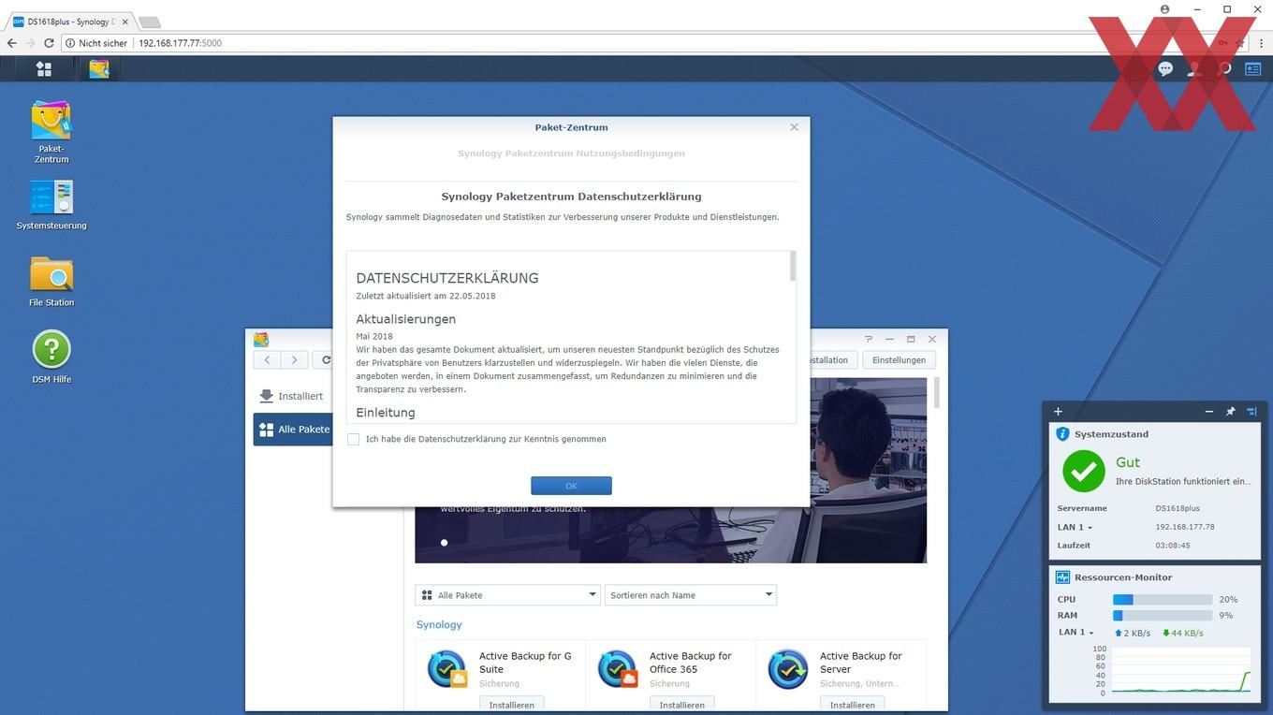Pin the widget panel with the pushpin
The height and width of the screenshot is (715, 1273).
pyautogui.click(x=1231, y=411)
